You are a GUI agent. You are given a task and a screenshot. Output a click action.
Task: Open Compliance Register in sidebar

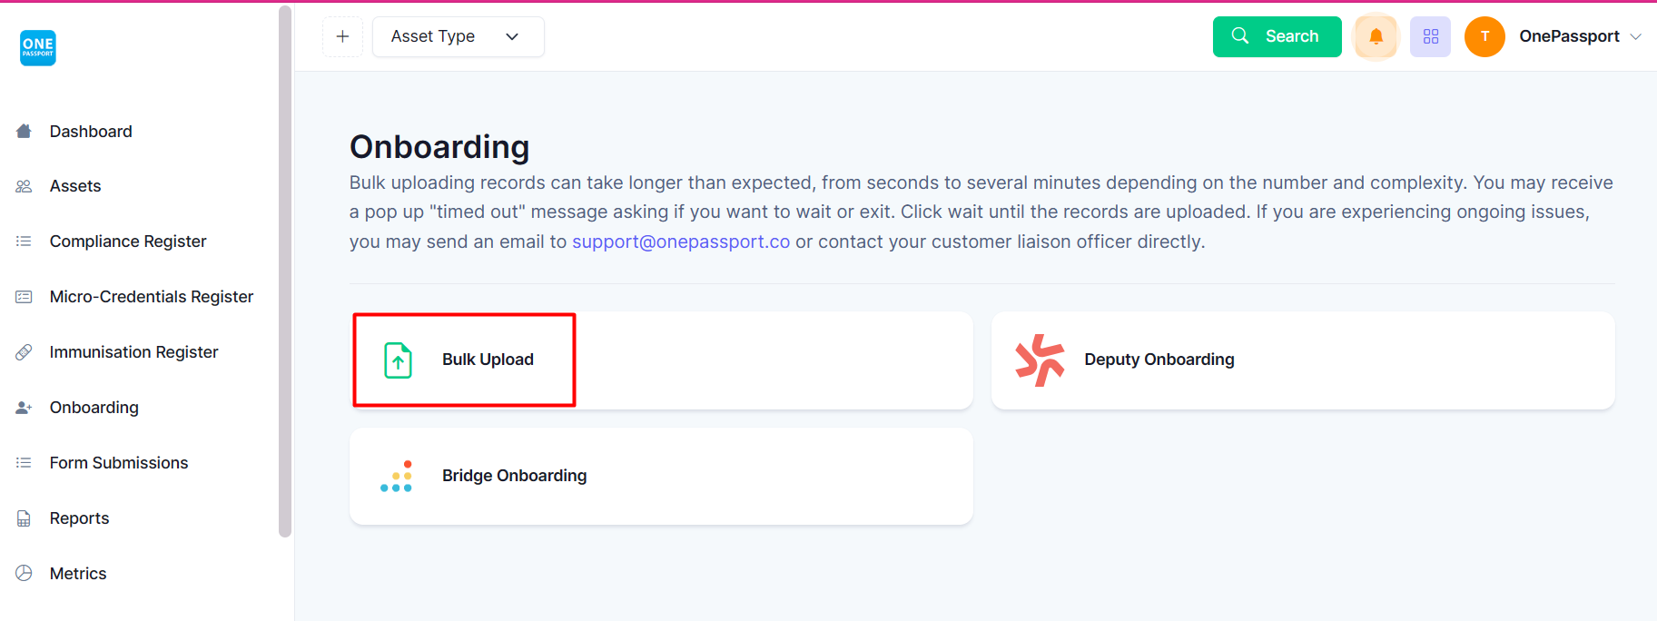128,241
